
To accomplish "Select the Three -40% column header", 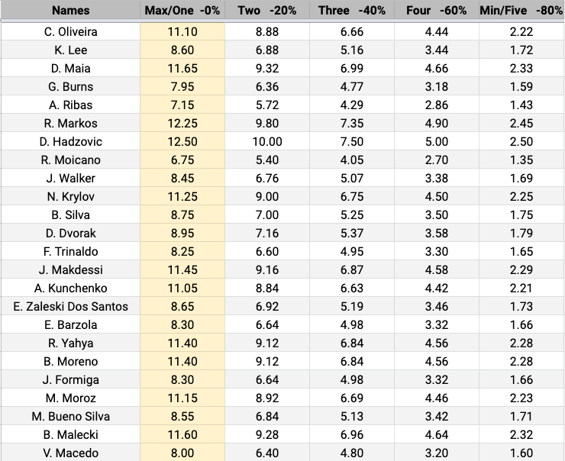I will pos(351,11).
